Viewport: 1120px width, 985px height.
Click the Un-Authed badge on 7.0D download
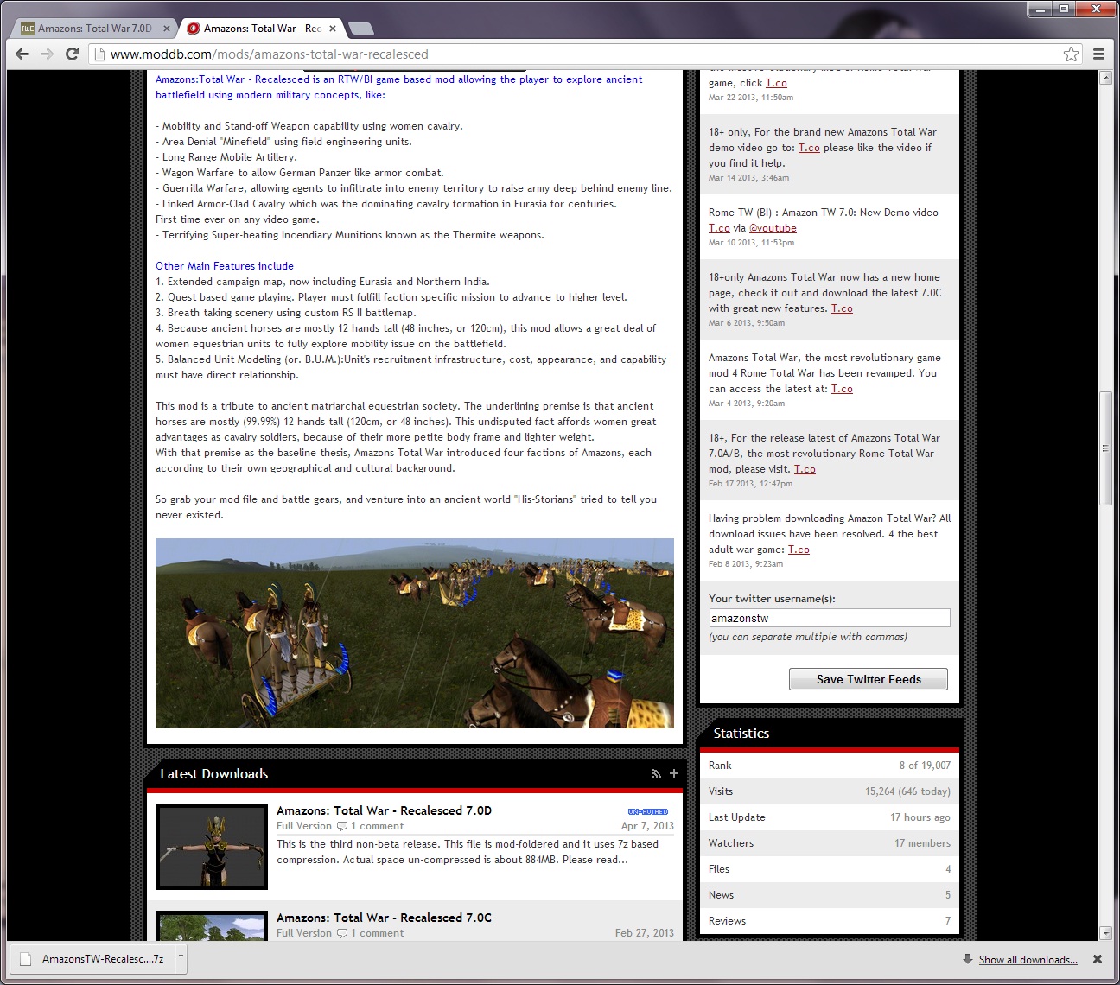pyautogui.click(x=648, y=811)
